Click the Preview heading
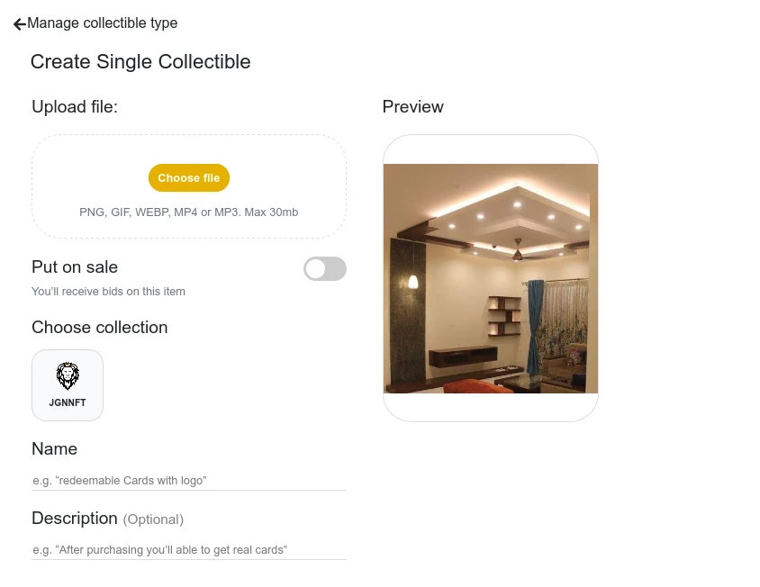 pos(413,106)
